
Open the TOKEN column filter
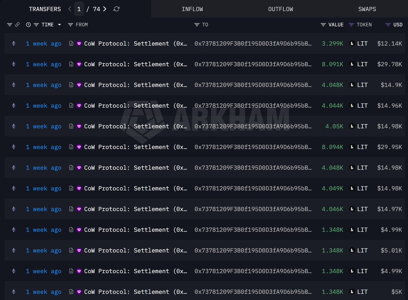click(x=352, y=25)
